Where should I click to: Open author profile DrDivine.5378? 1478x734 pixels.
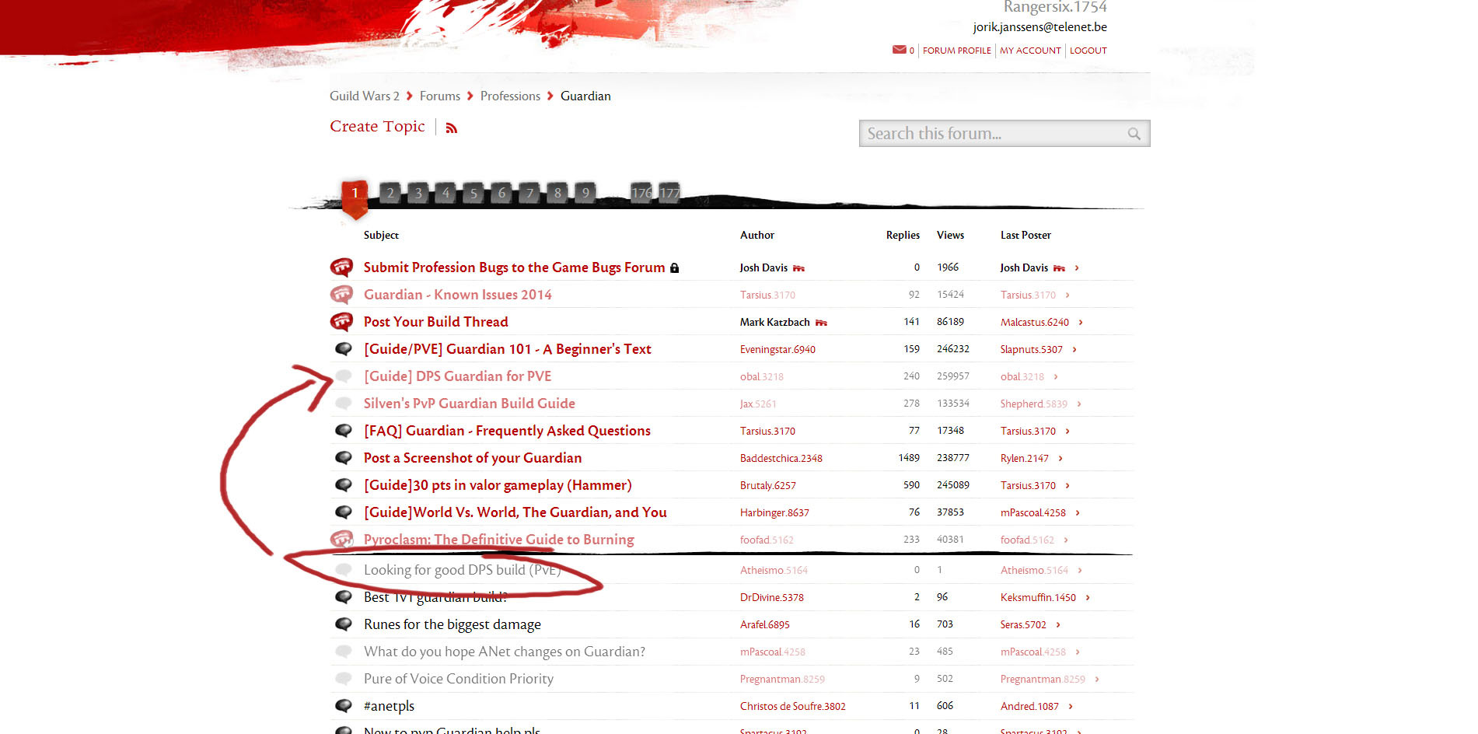[x=772, y=598]
